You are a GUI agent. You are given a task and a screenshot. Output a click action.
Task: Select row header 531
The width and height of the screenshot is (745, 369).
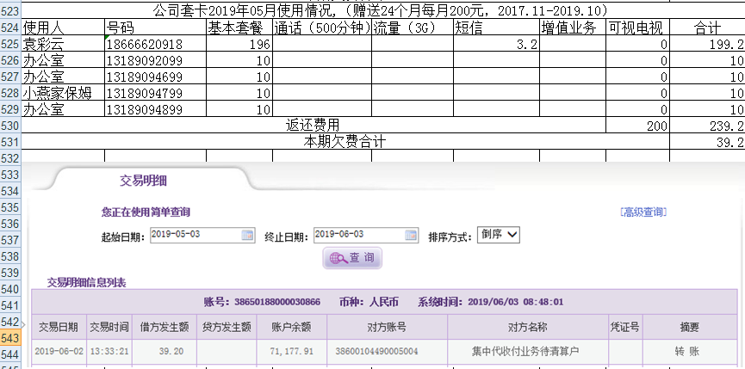pos(10,141)
